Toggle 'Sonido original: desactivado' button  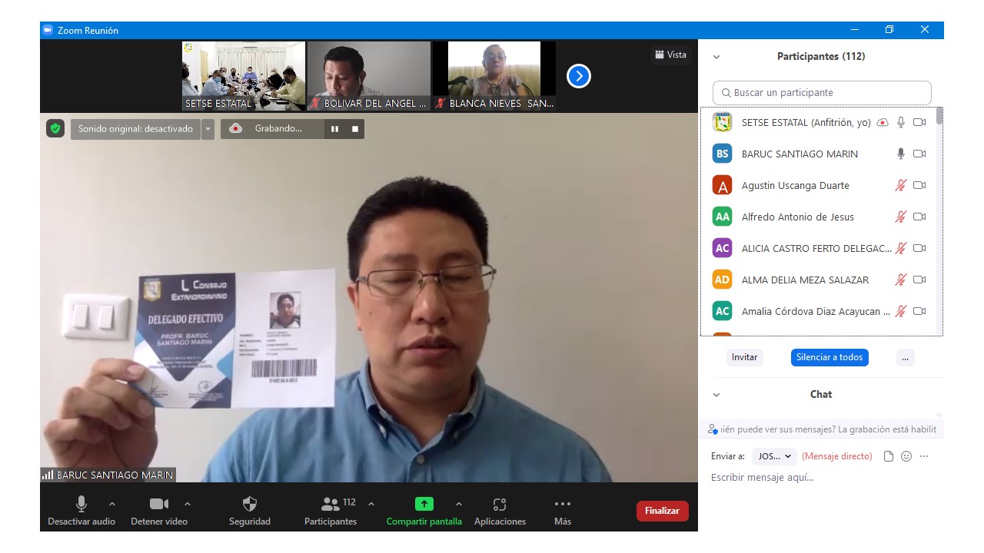pos(135,129)
